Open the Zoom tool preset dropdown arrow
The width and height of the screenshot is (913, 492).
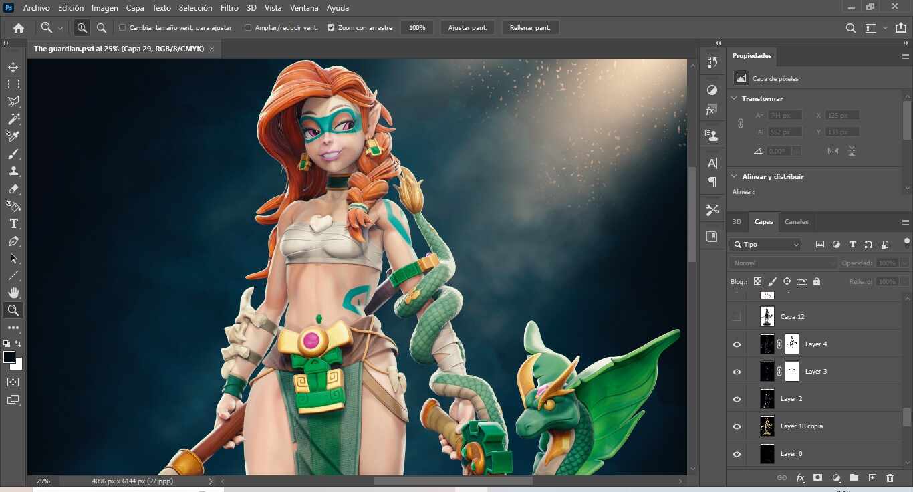[60, 28]
